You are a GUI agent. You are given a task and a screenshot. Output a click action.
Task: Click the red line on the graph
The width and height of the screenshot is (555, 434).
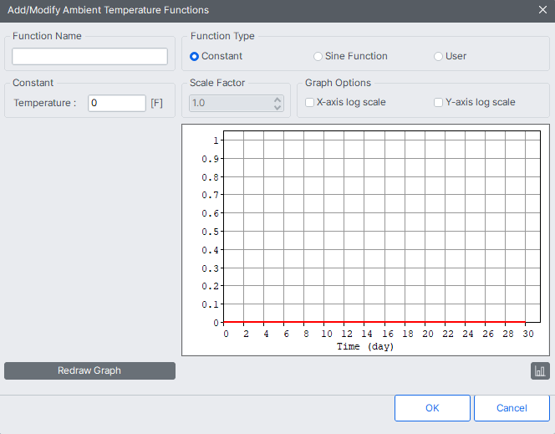(x=374, y=322)
